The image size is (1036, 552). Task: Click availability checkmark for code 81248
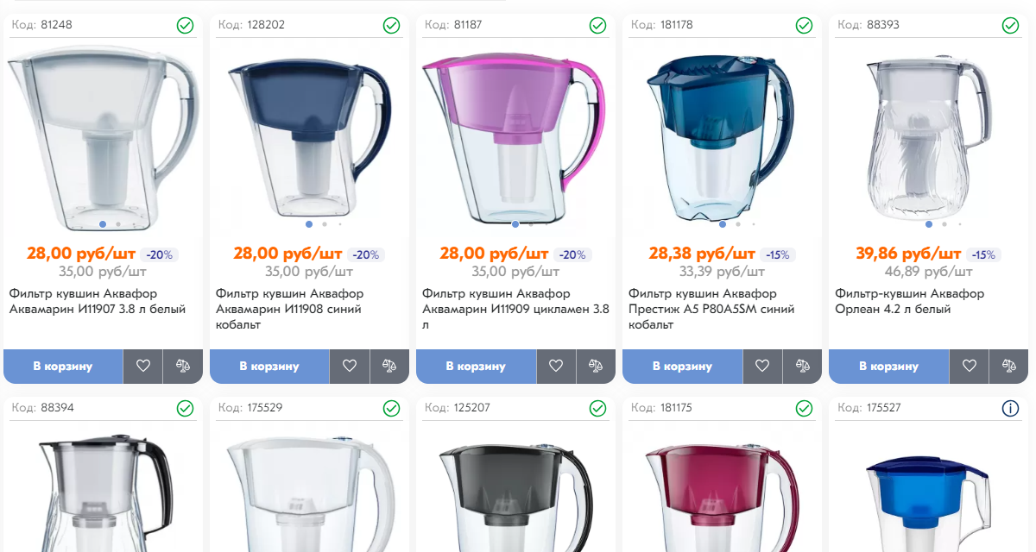click(x=185, y=25)
